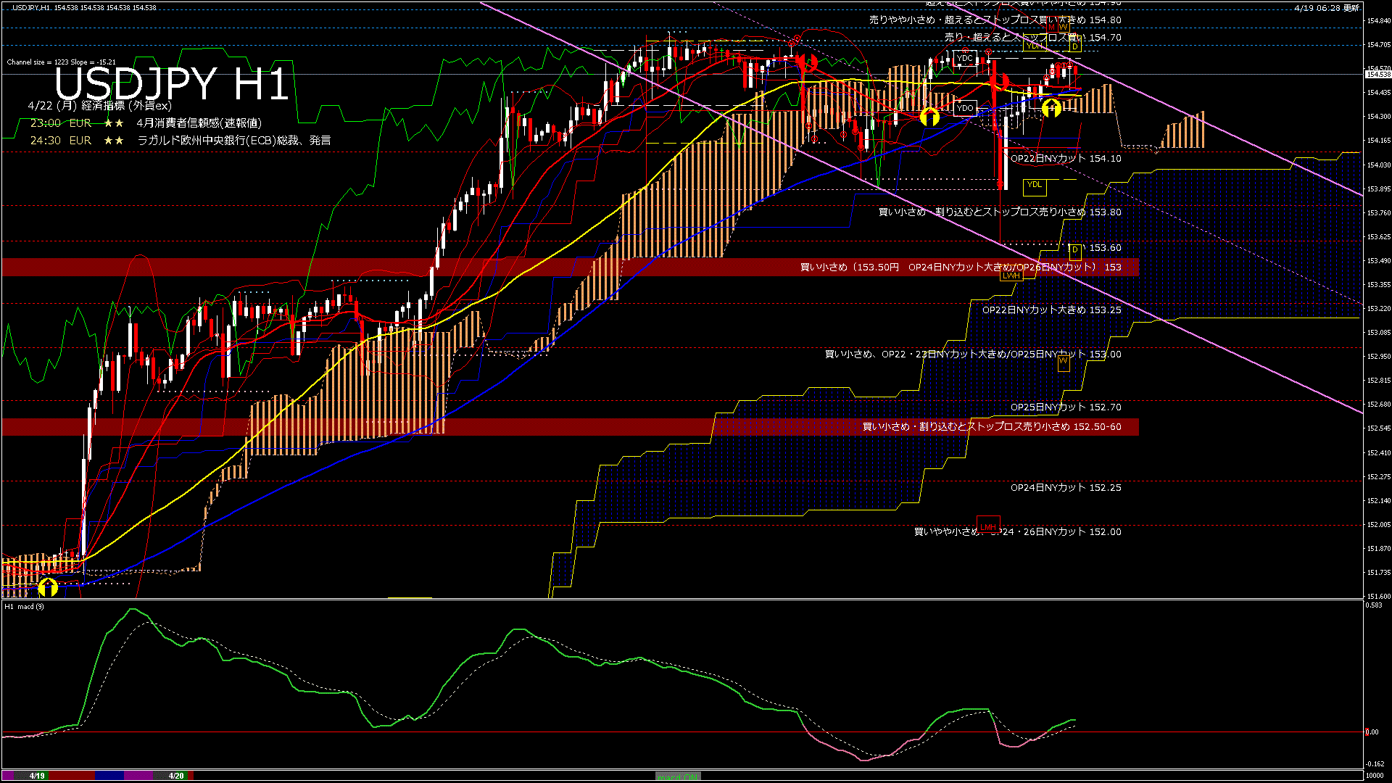Select the 4/19 date marker

click(37, 776)
